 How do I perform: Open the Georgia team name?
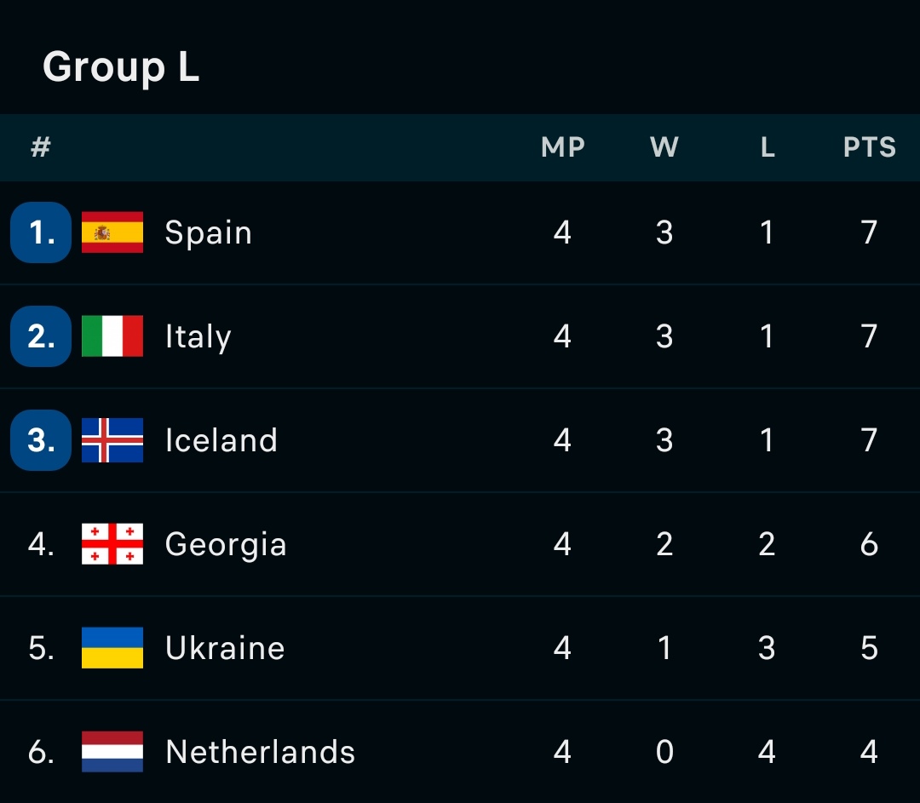(226, 544)
